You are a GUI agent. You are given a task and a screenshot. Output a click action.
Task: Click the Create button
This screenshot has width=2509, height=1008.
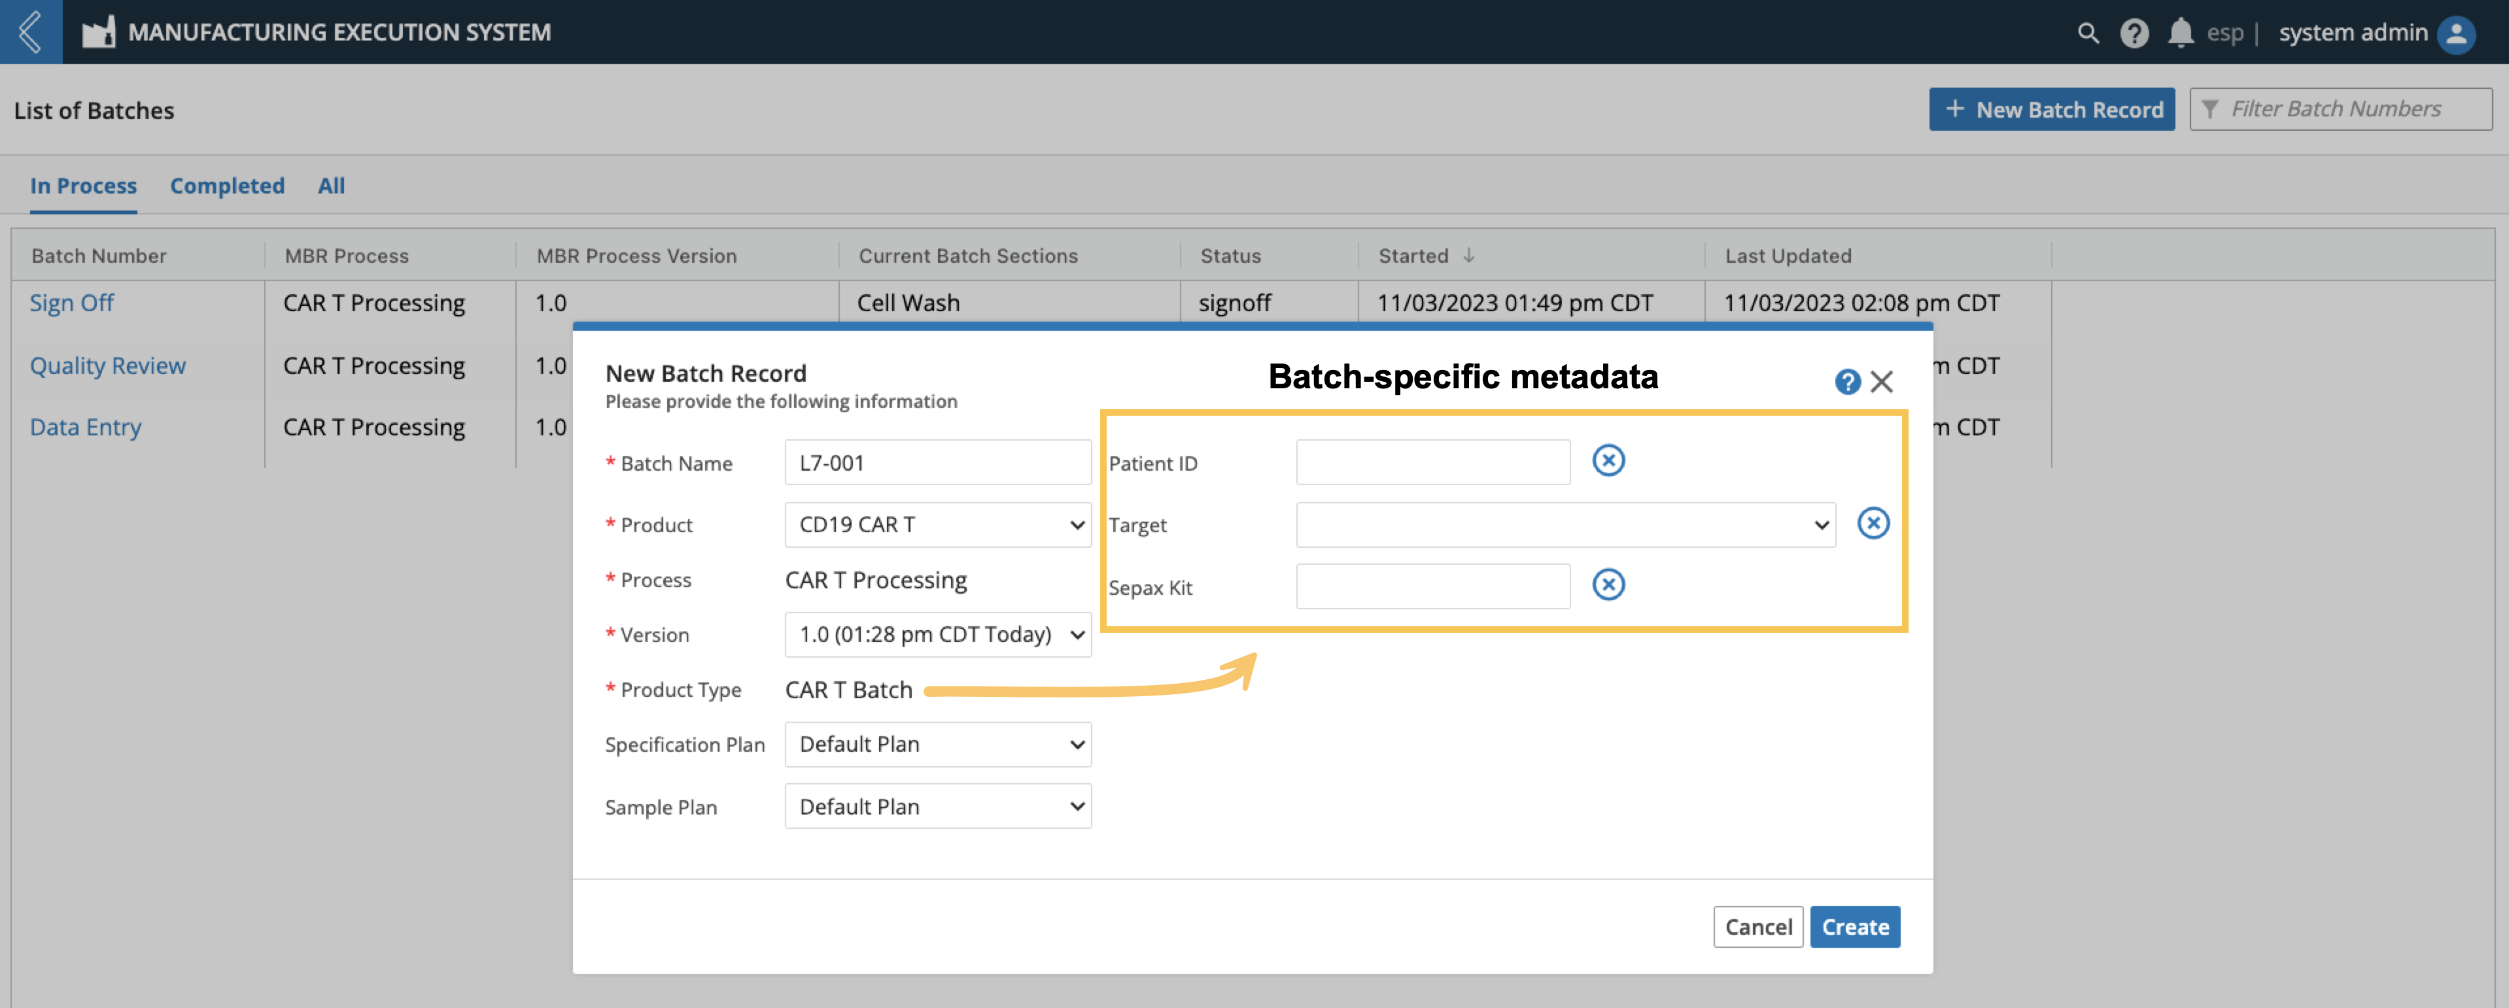point(1854,927)
